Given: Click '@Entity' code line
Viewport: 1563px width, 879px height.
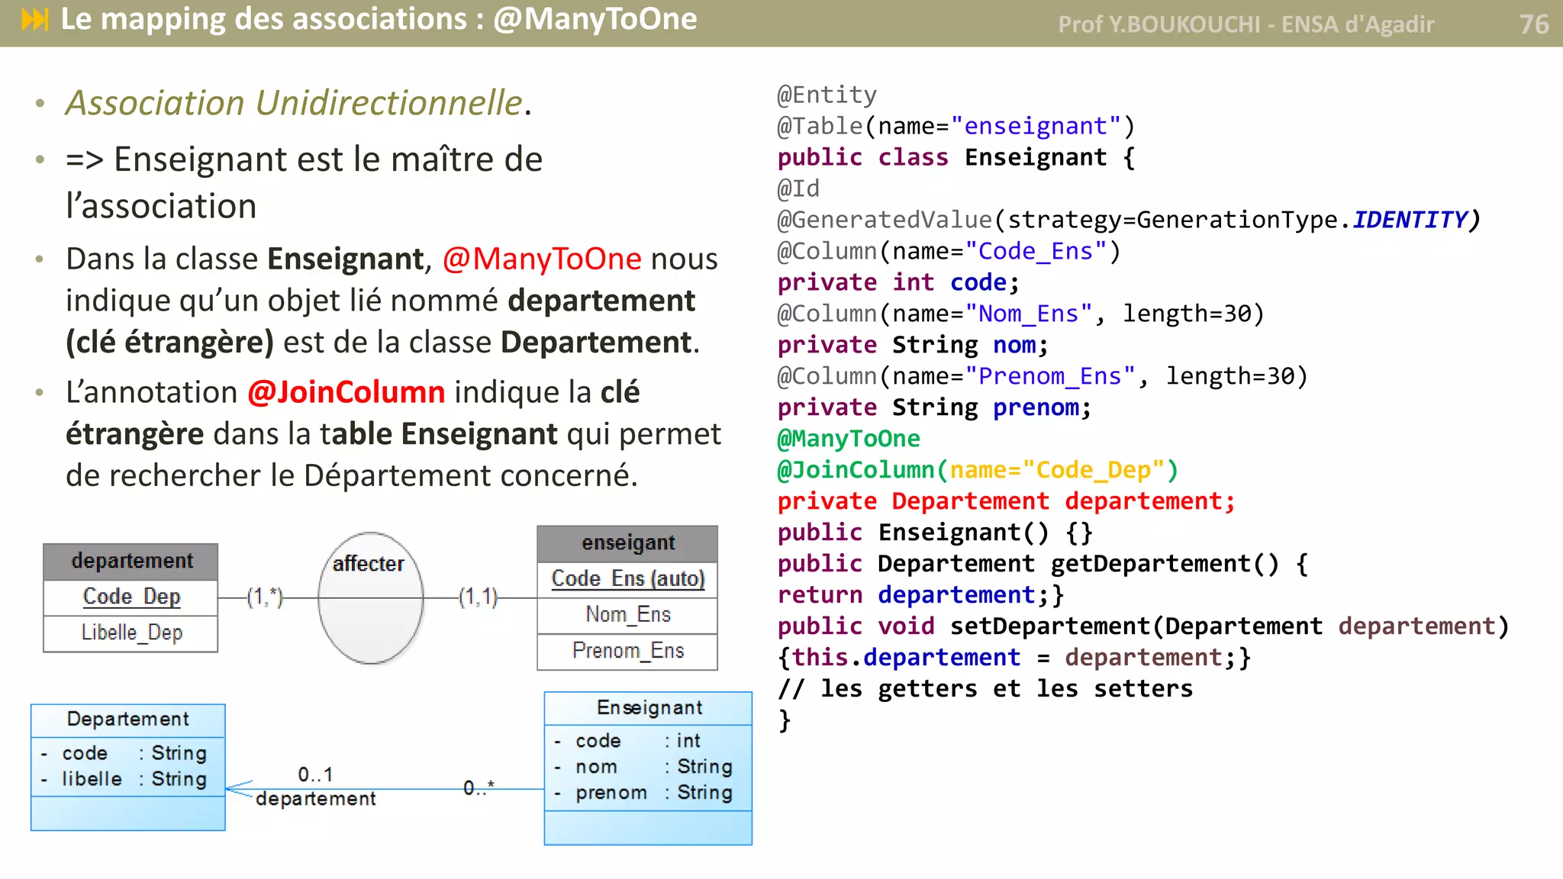Looking at the screenshot, I should [x=827, y=95].
